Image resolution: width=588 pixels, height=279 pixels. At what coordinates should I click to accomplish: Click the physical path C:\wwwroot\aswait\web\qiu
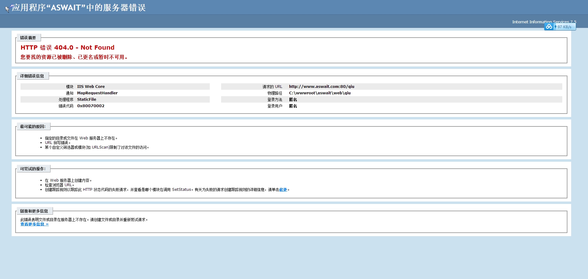pos(320,93)
